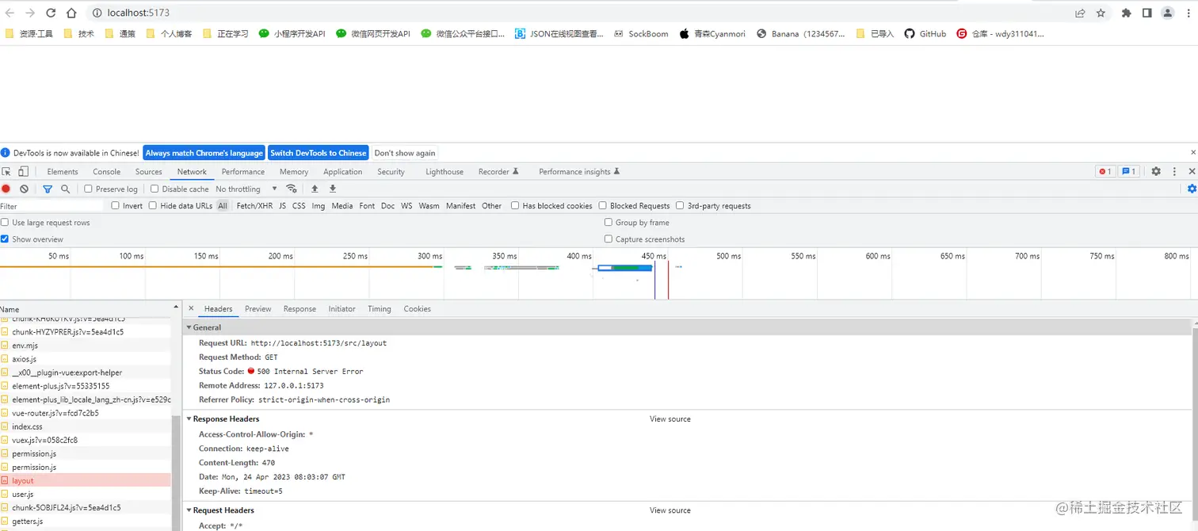This screenshot has width=1198, height=531.
Task: Open the Lighthouse panel tab
Action: (x=444, y=171)
